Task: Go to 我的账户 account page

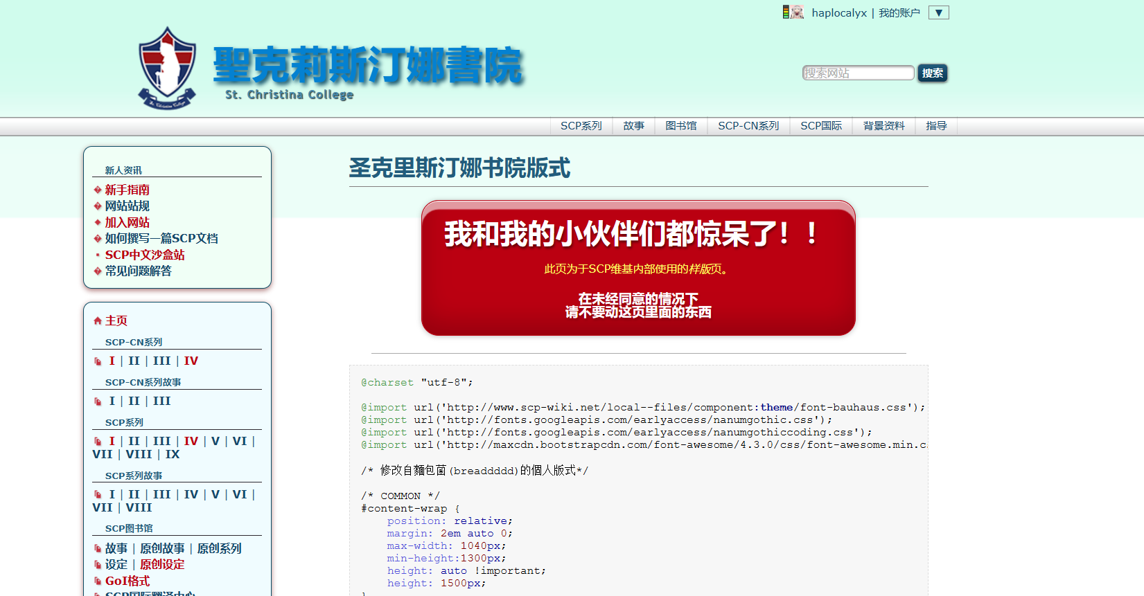Action: 899,13
